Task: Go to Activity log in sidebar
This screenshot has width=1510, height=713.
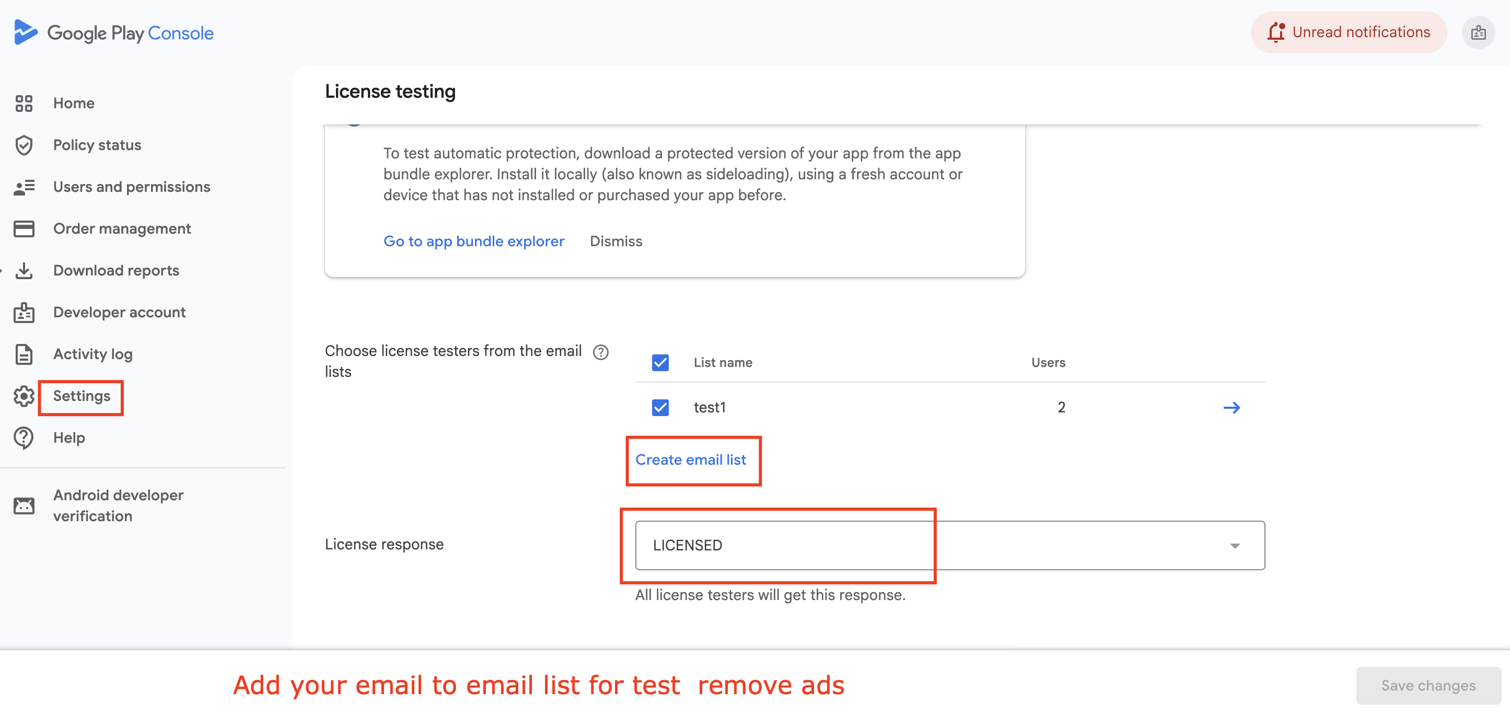Action: coord(92,354)
